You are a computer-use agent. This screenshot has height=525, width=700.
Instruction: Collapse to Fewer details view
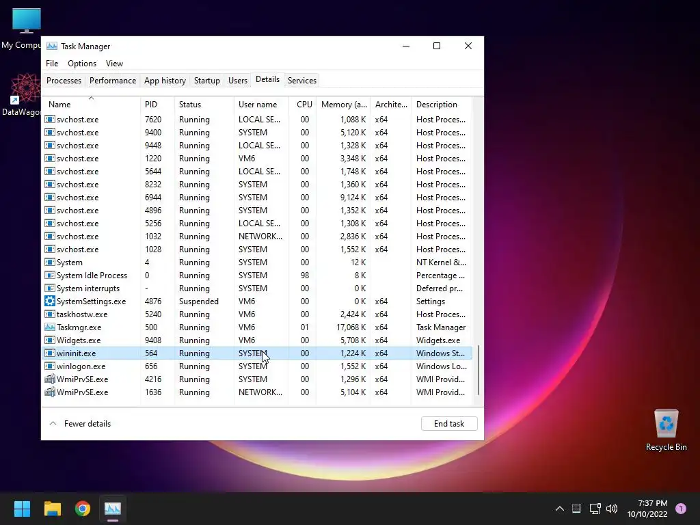(81, 424)
